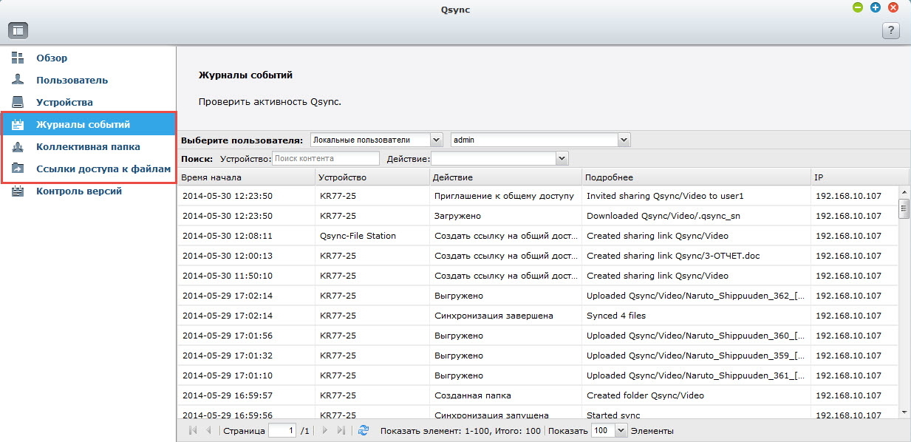
Task: Open the Контроль версий section
Action: (x=79, y=191)
